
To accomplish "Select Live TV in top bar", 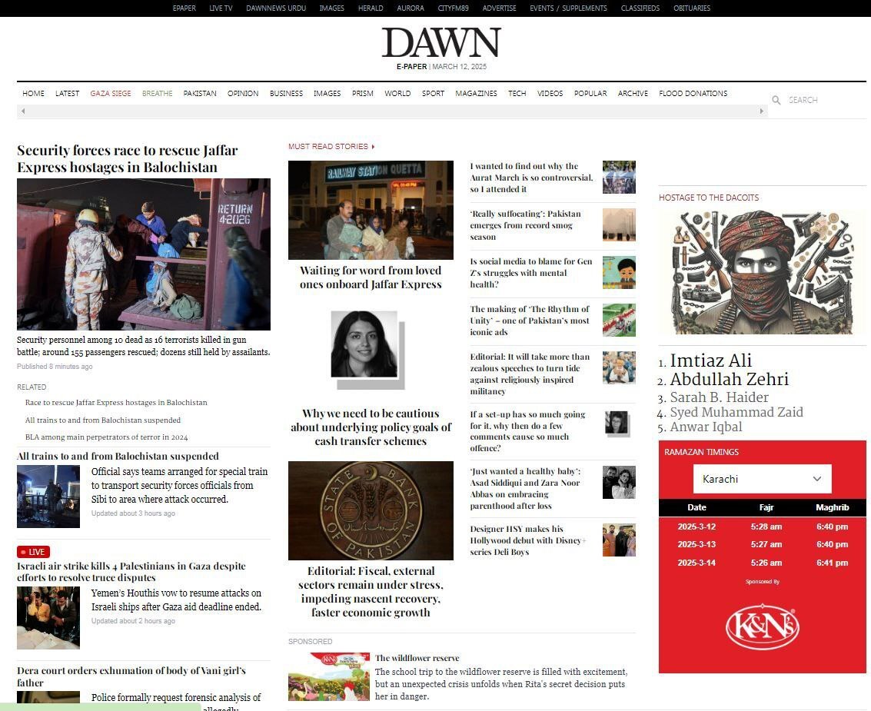I will click(221, 8).
